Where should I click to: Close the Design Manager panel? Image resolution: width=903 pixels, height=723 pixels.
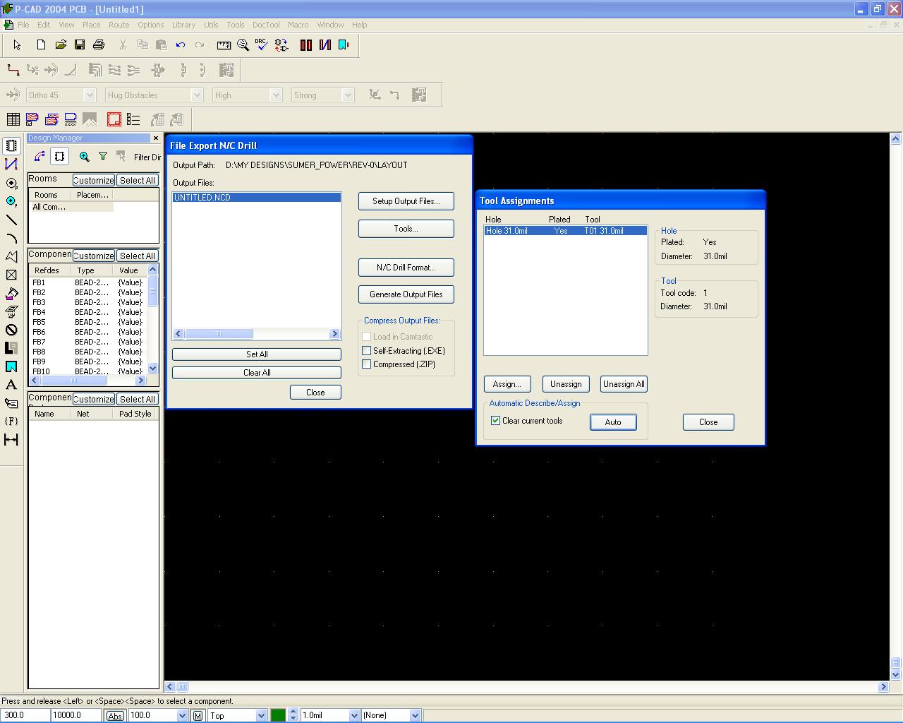[156, 138]
